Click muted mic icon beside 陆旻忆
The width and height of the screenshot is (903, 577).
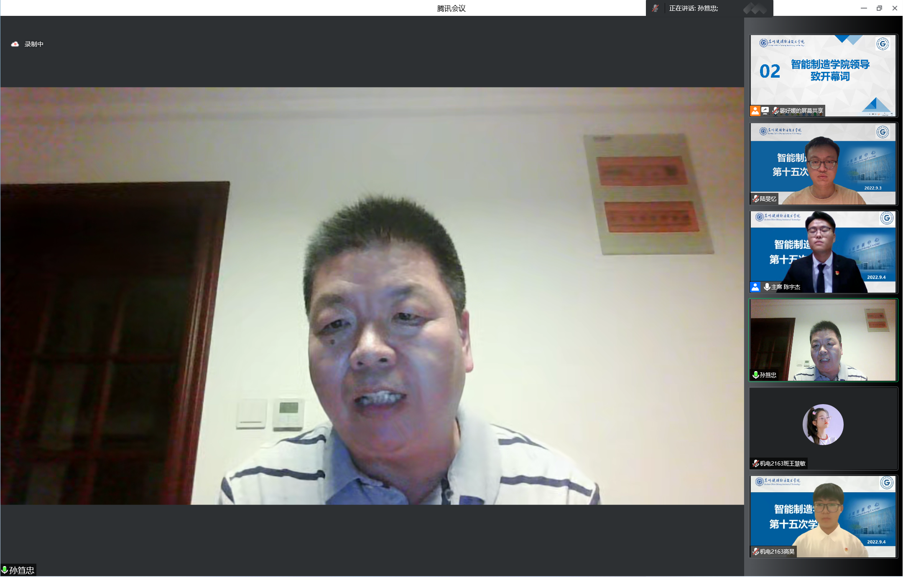point(756,199)
